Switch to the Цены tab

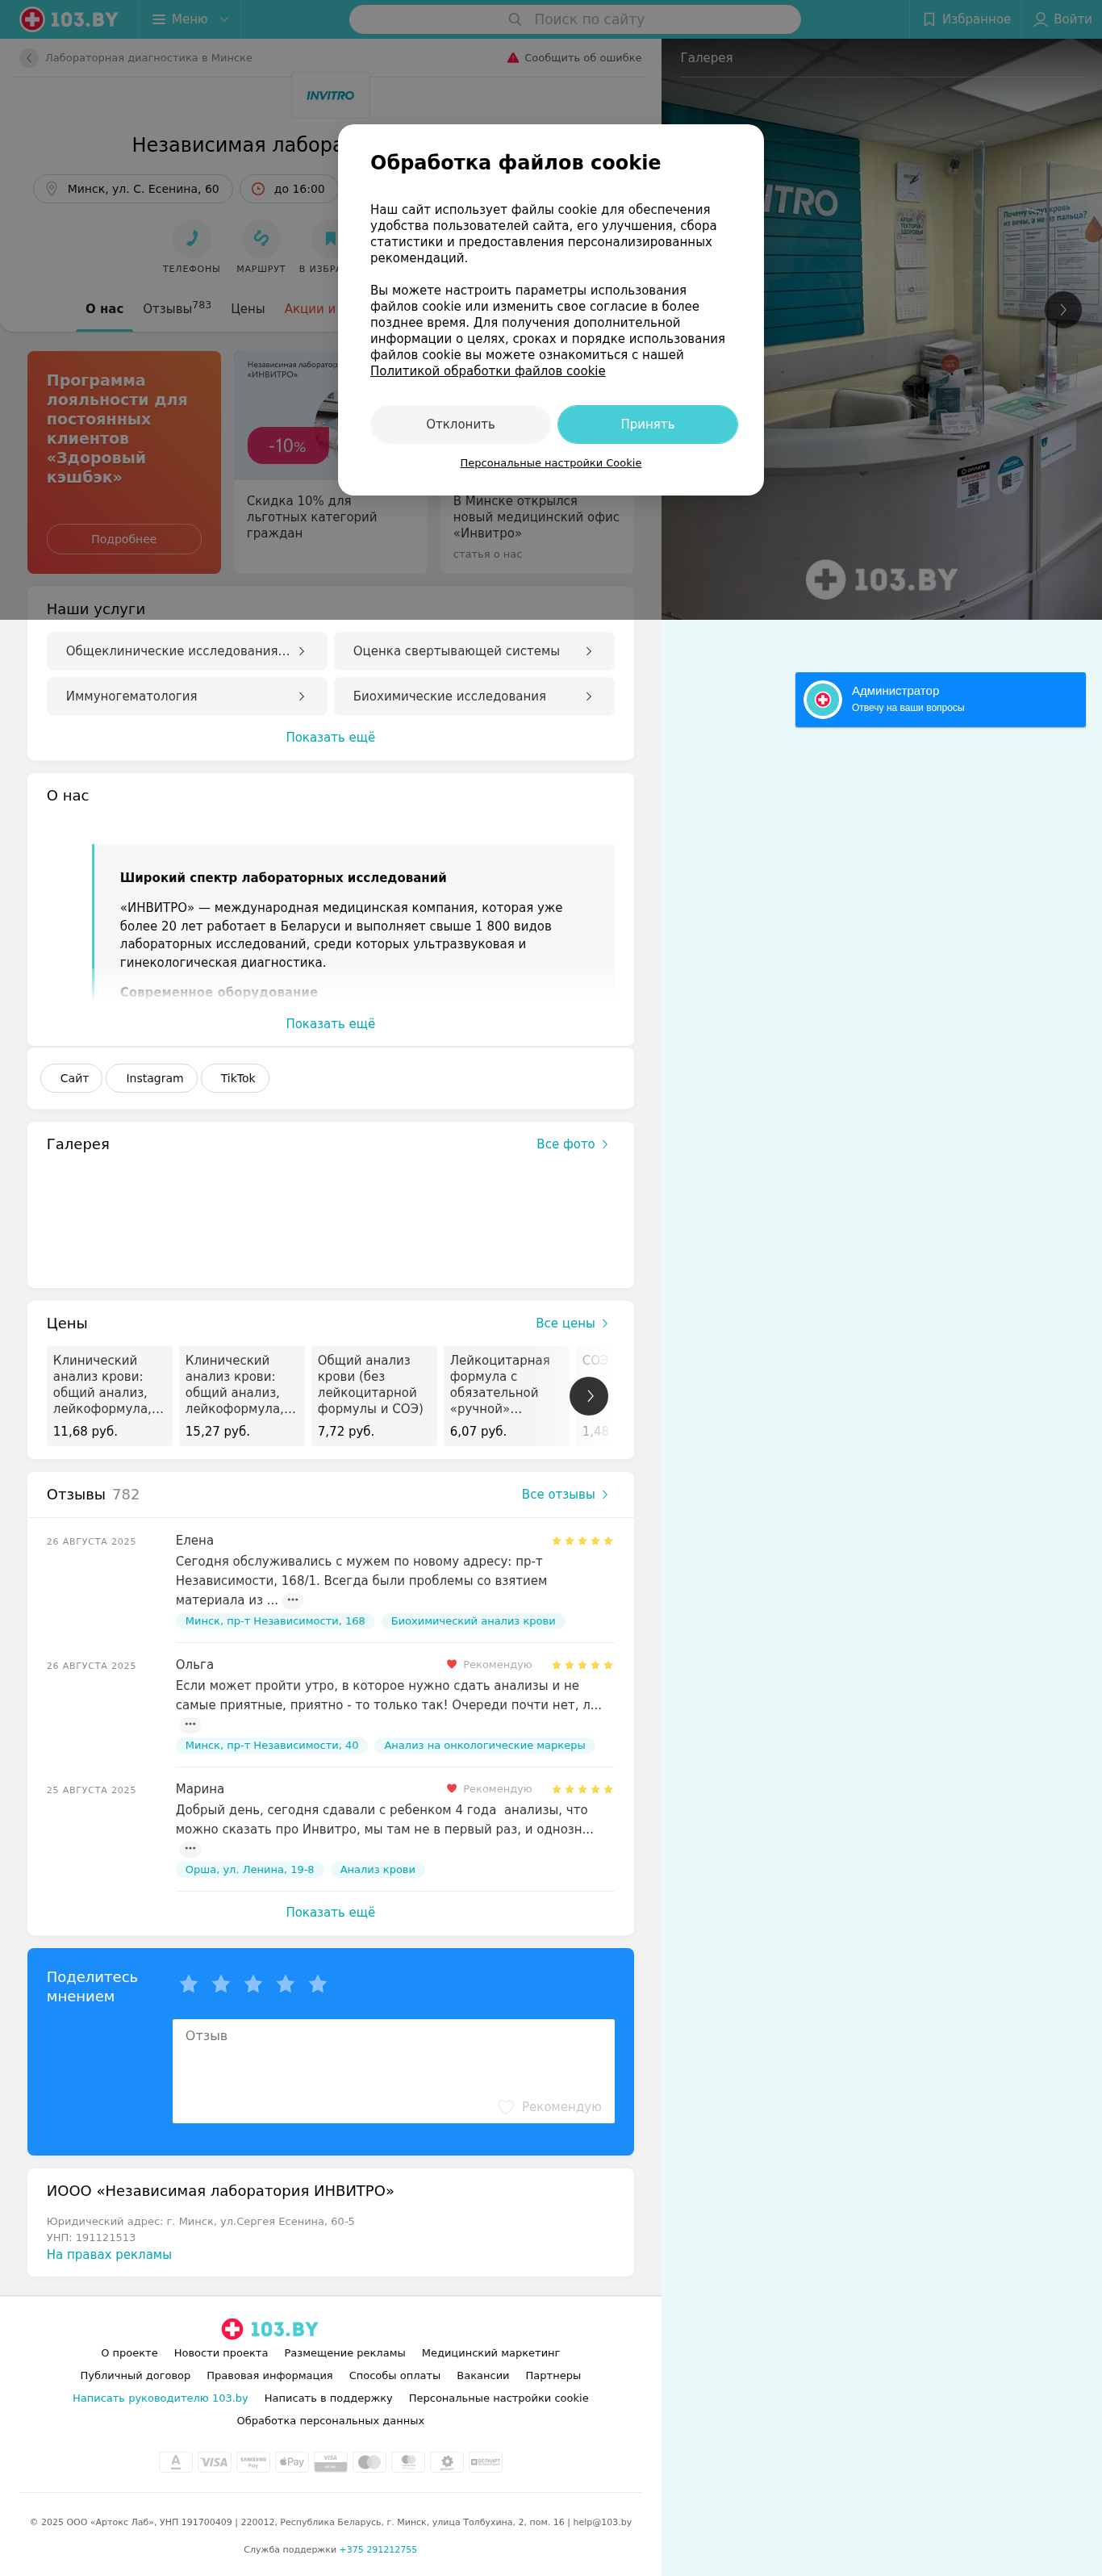tap(248, 309)
